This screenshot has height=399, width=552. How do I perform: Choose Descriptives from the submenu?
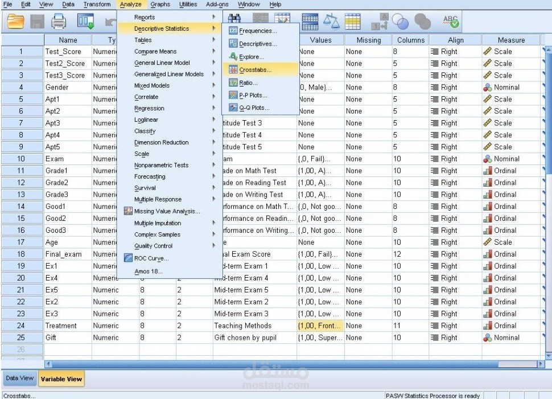click(x=260, y=44)
